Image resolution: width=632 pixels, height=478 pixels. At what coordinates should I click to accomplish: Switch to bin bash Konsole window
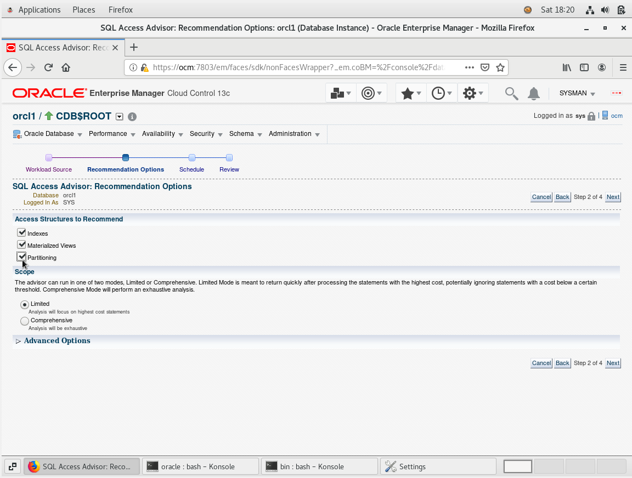click(319, 466)
